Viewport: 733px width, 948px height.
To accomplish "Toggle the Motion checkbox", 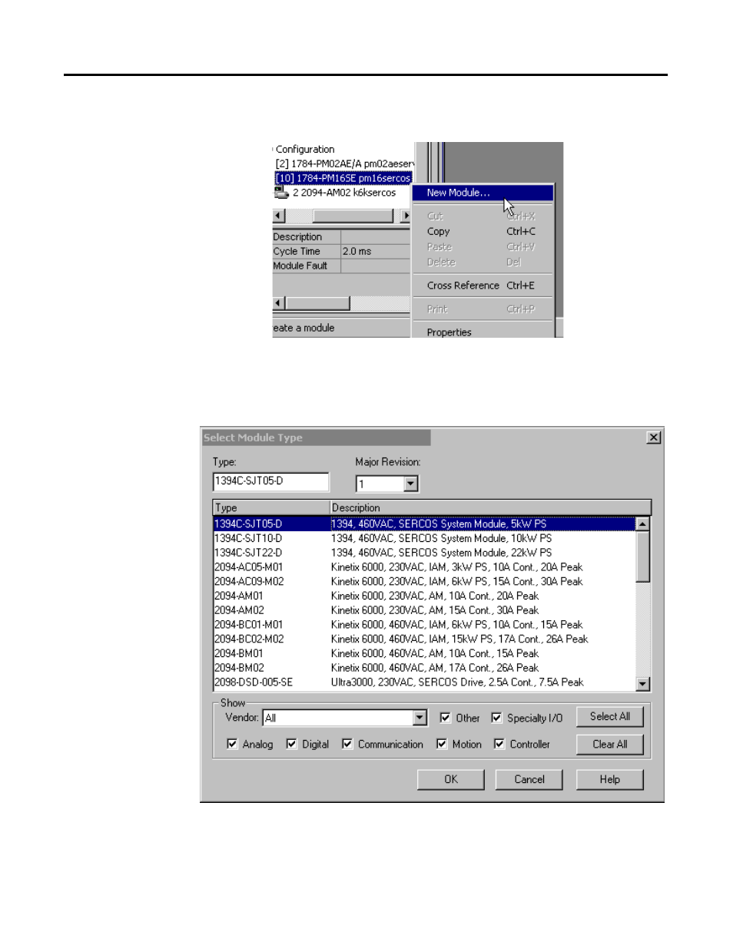I will pos(442,744).
